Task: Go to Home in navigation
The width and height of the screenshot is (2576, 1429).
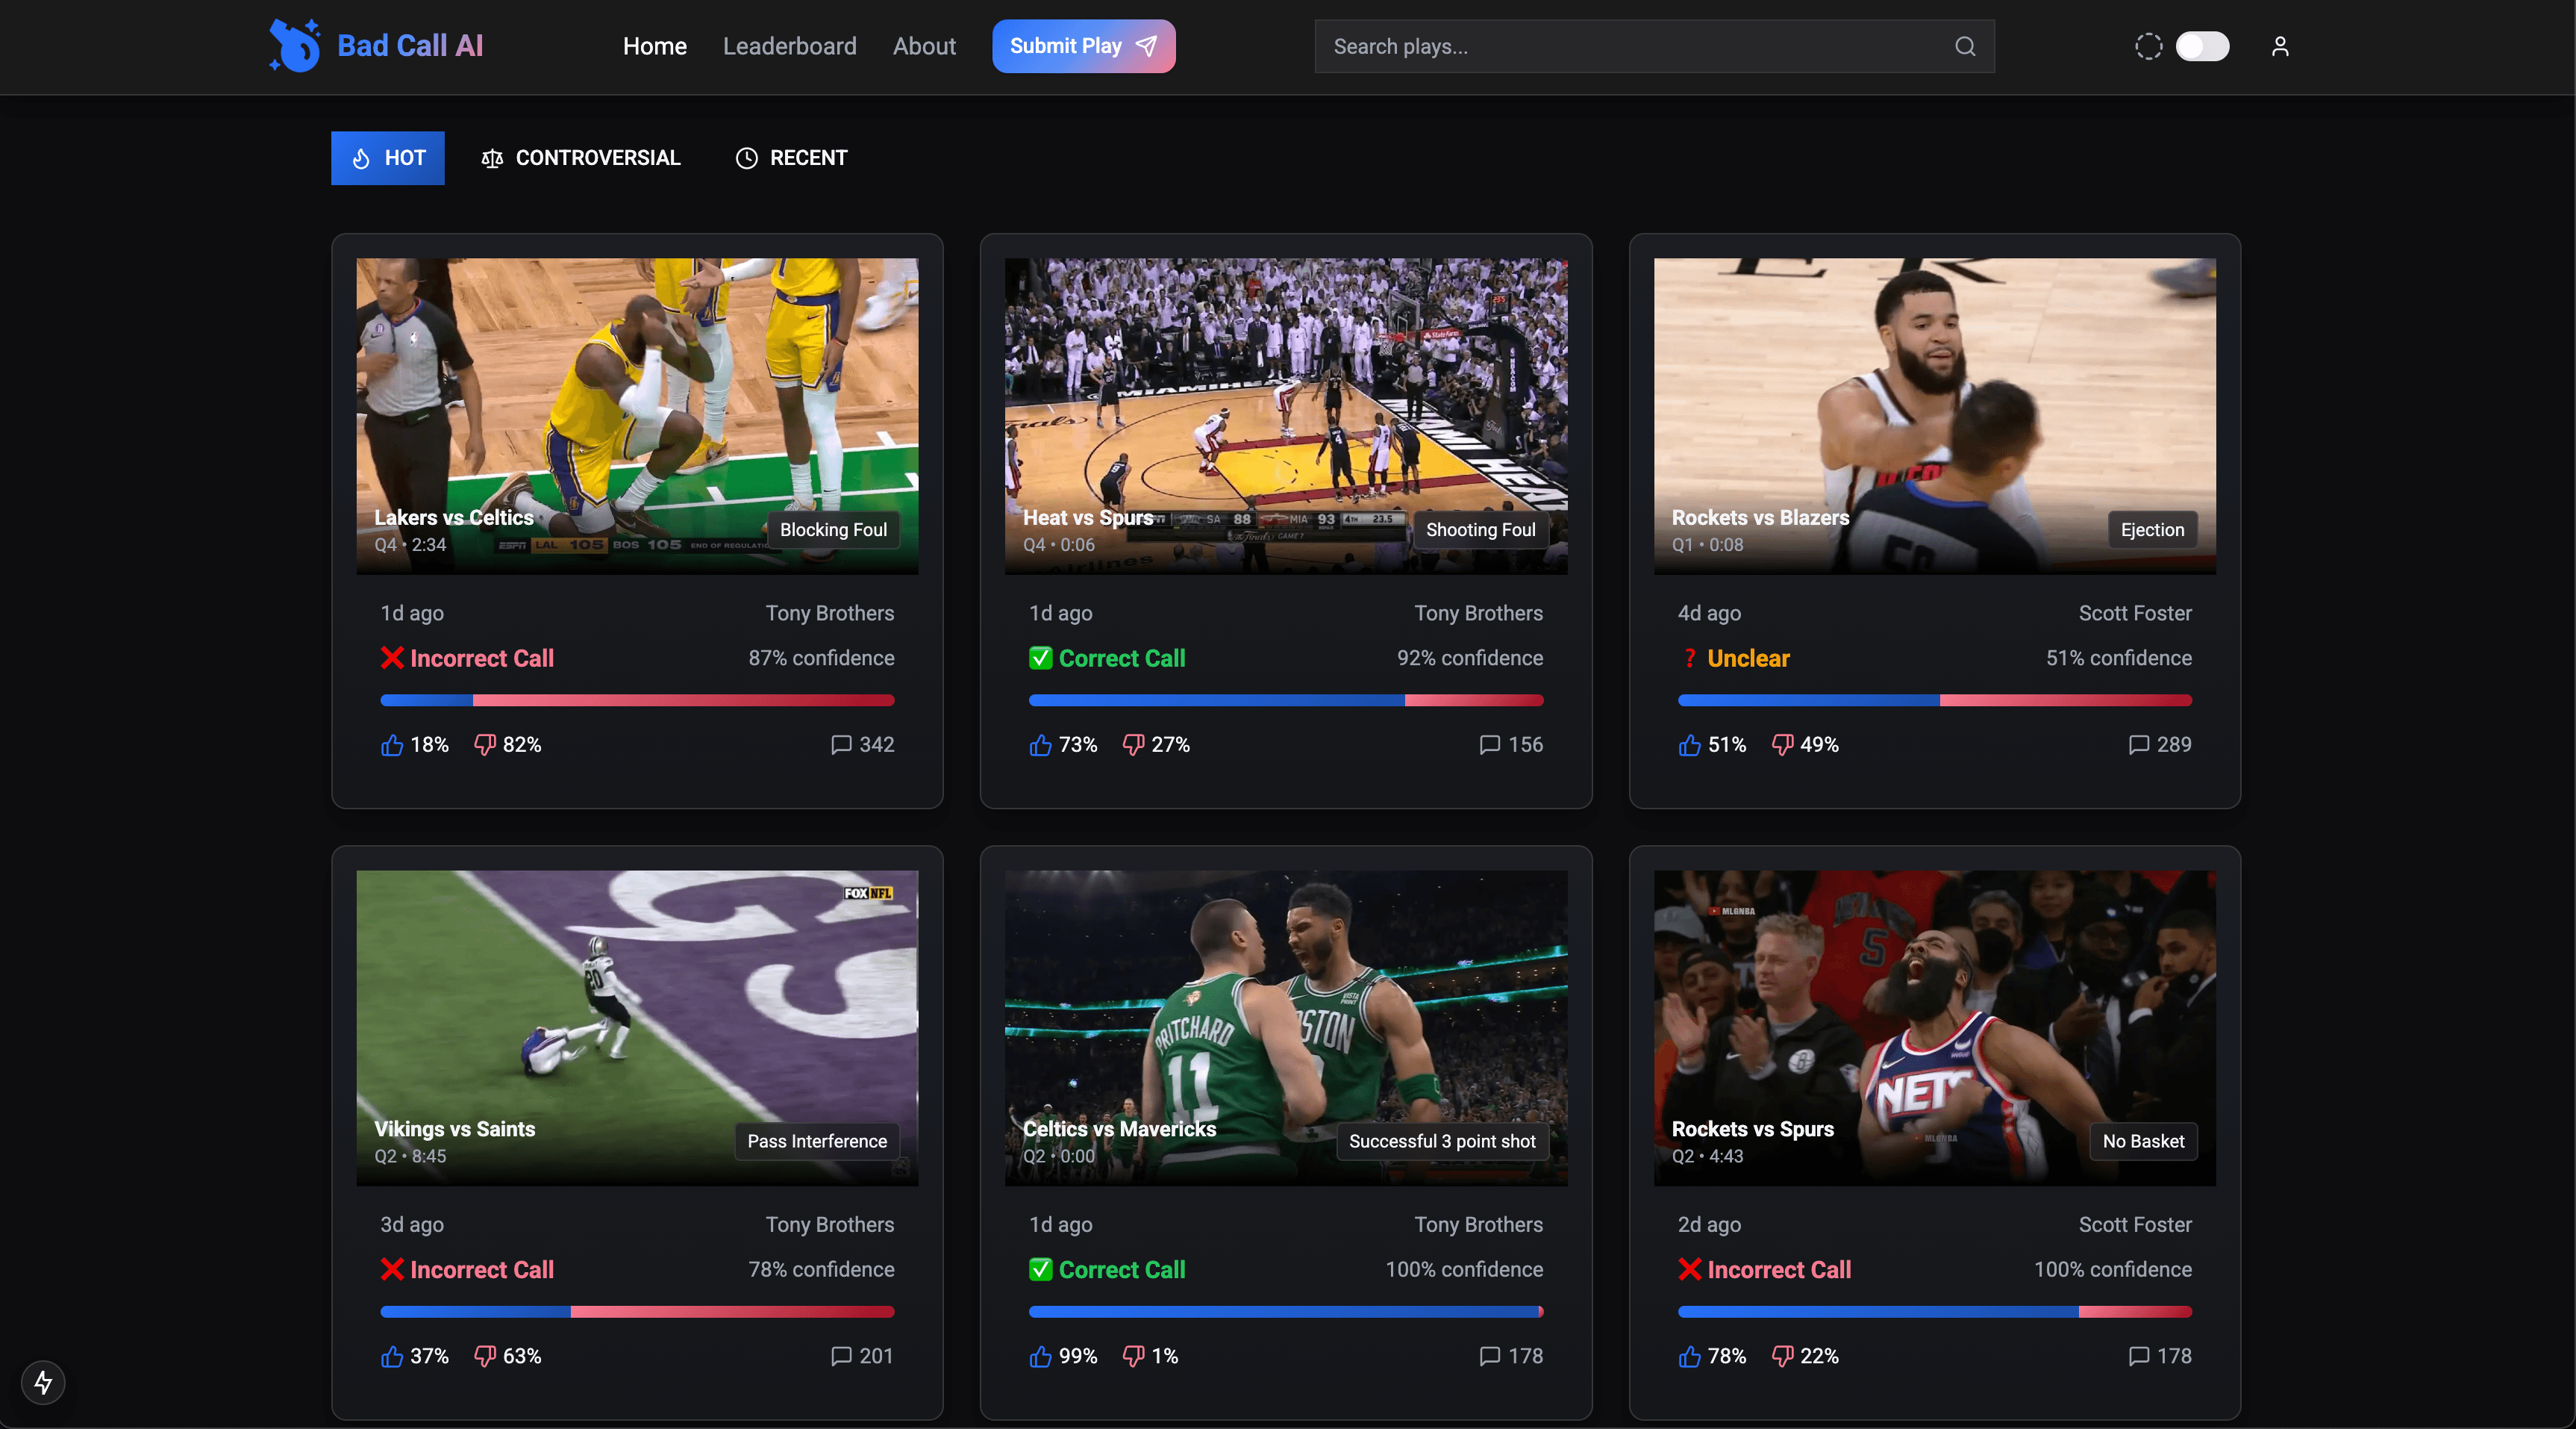Action: click(x=655, y=46)
